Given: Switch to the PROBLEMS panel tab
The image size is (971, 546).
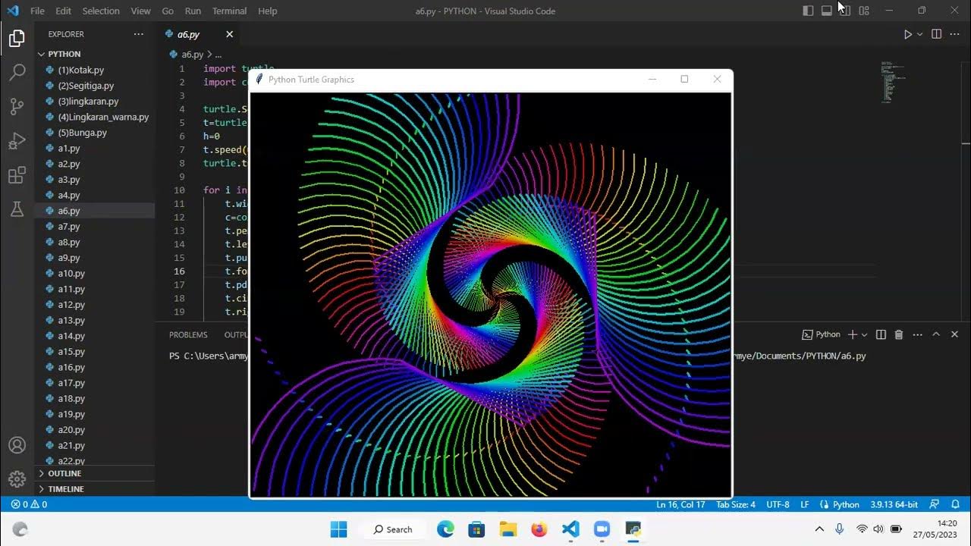Looking at the screenshot, I should click(x=188, y=334).
